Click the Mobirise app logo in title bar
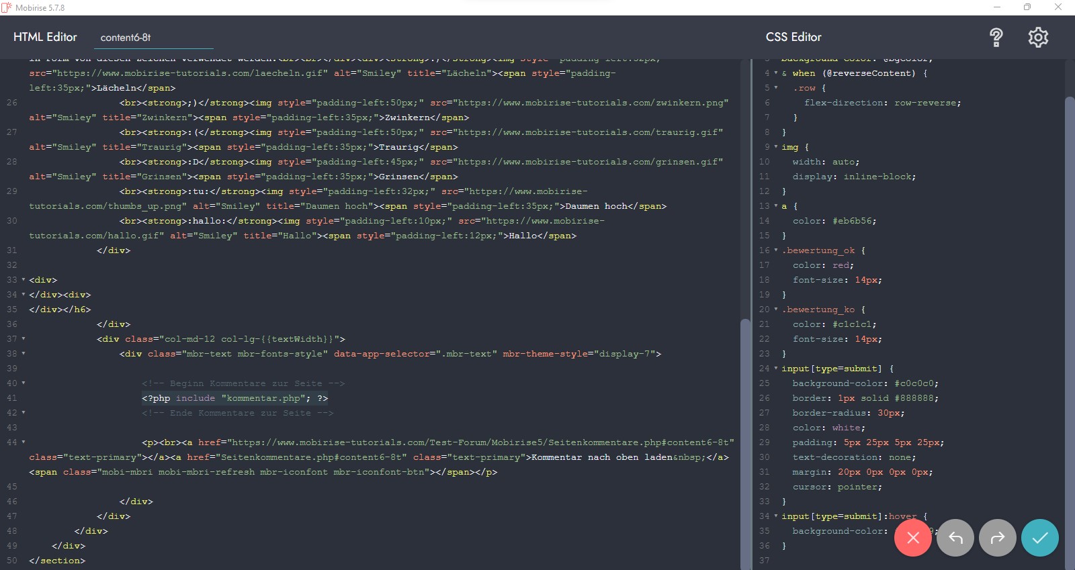The image size is (1075, 570). 7,7
